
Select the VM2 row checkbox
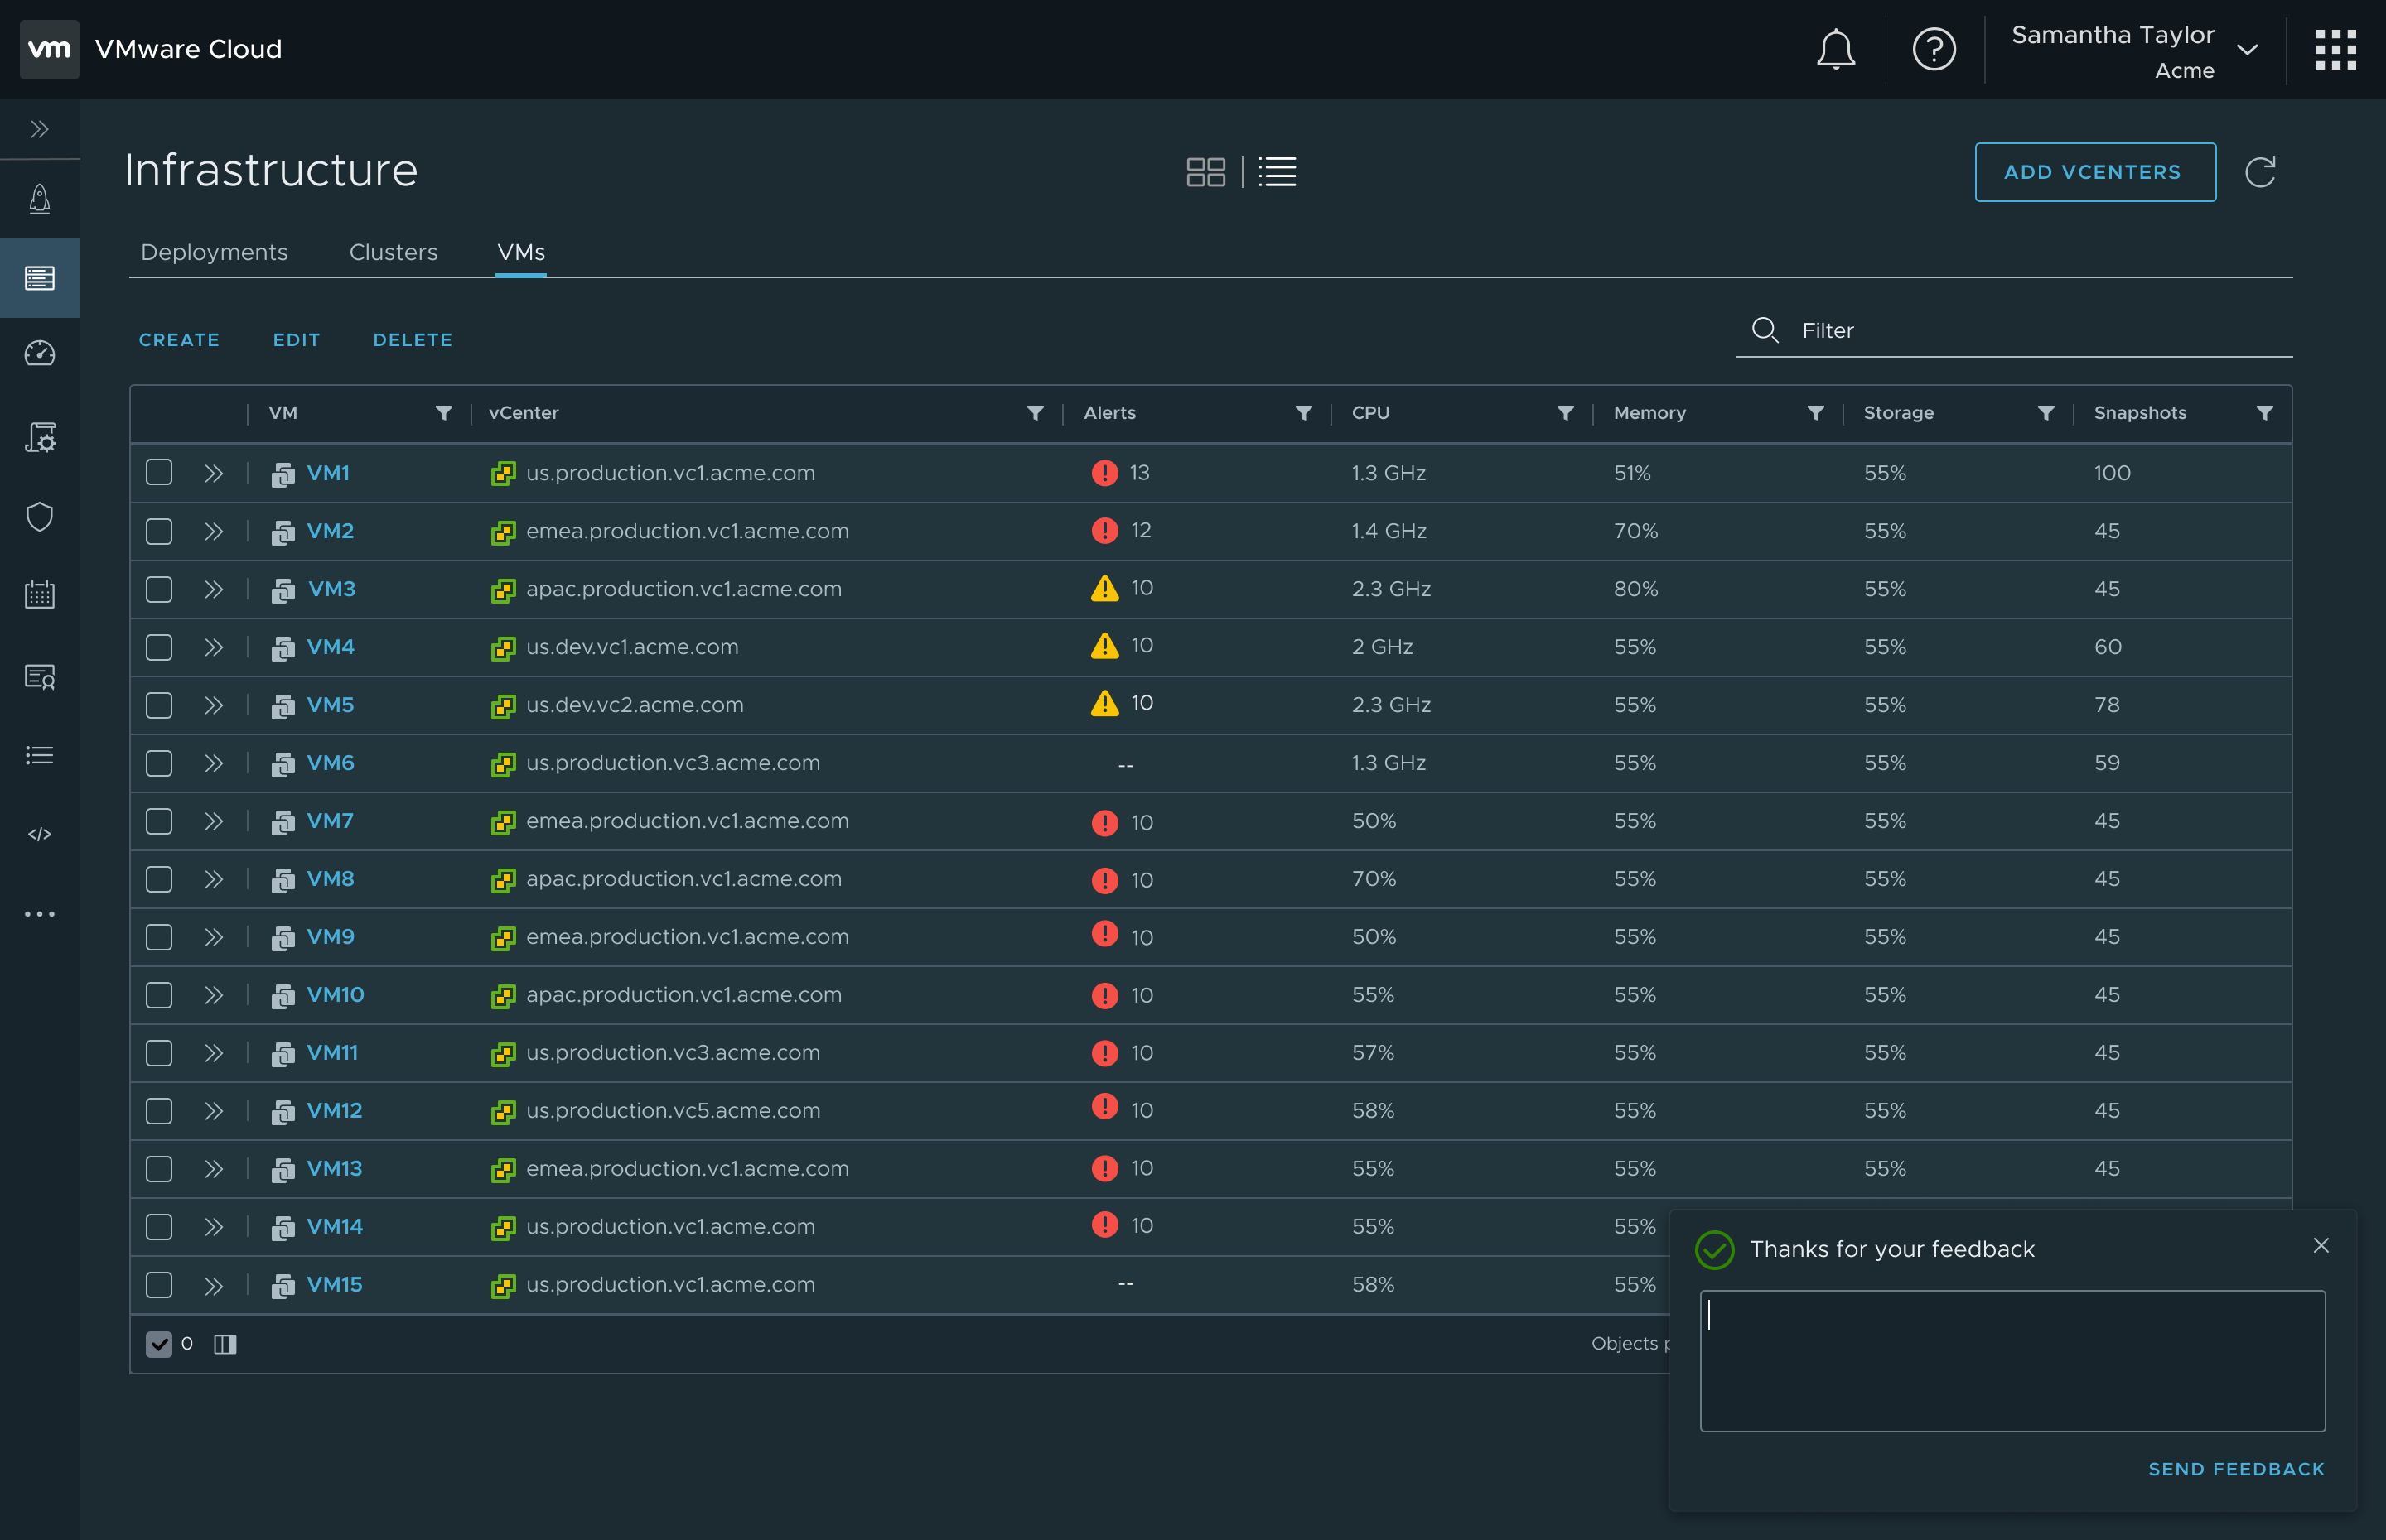[159, 531]
